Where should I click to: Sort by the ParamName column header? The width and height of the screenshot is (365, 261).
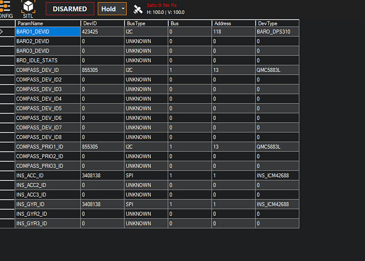coord(48,23)
